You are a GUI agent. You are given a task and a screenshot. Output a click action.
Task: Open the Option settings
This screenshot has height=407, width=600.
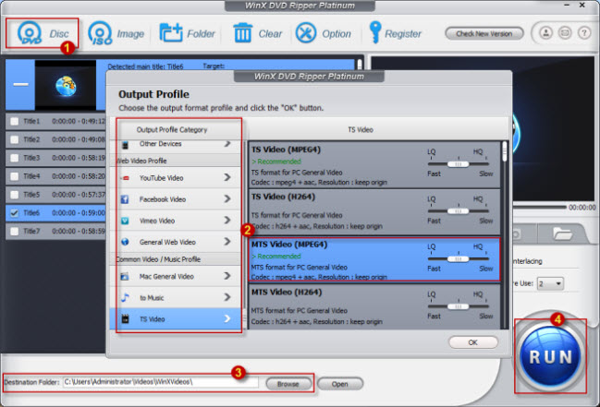click(x=323, y=33)
